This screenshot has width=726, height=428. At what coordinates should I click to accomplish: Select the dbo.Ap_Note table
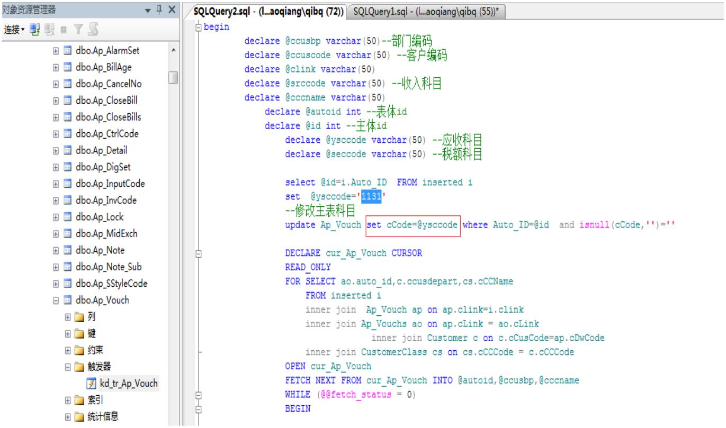point(101,250)
